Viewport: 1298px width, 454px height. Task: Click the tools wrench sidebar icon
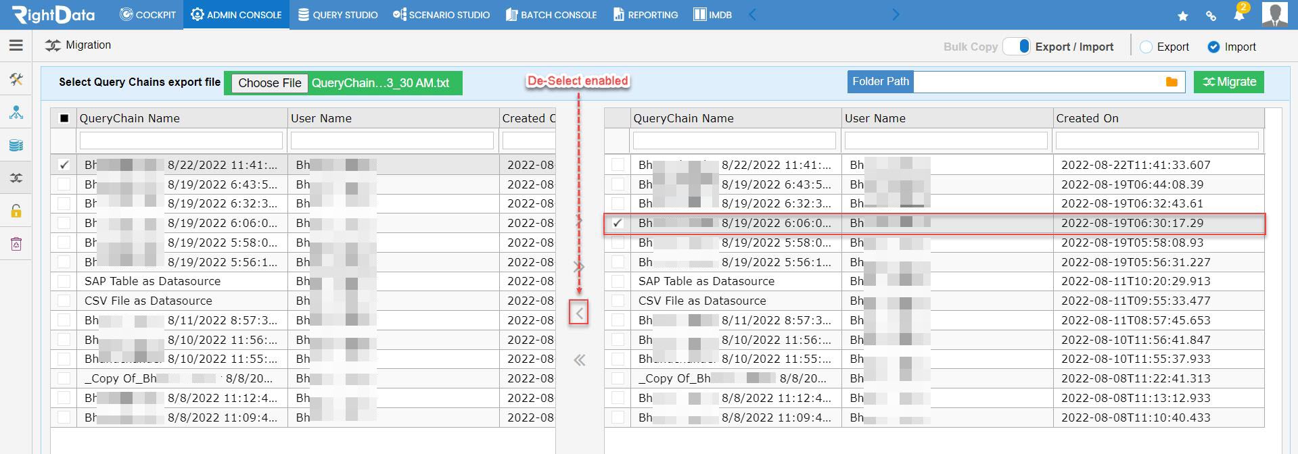pos(16,80)
